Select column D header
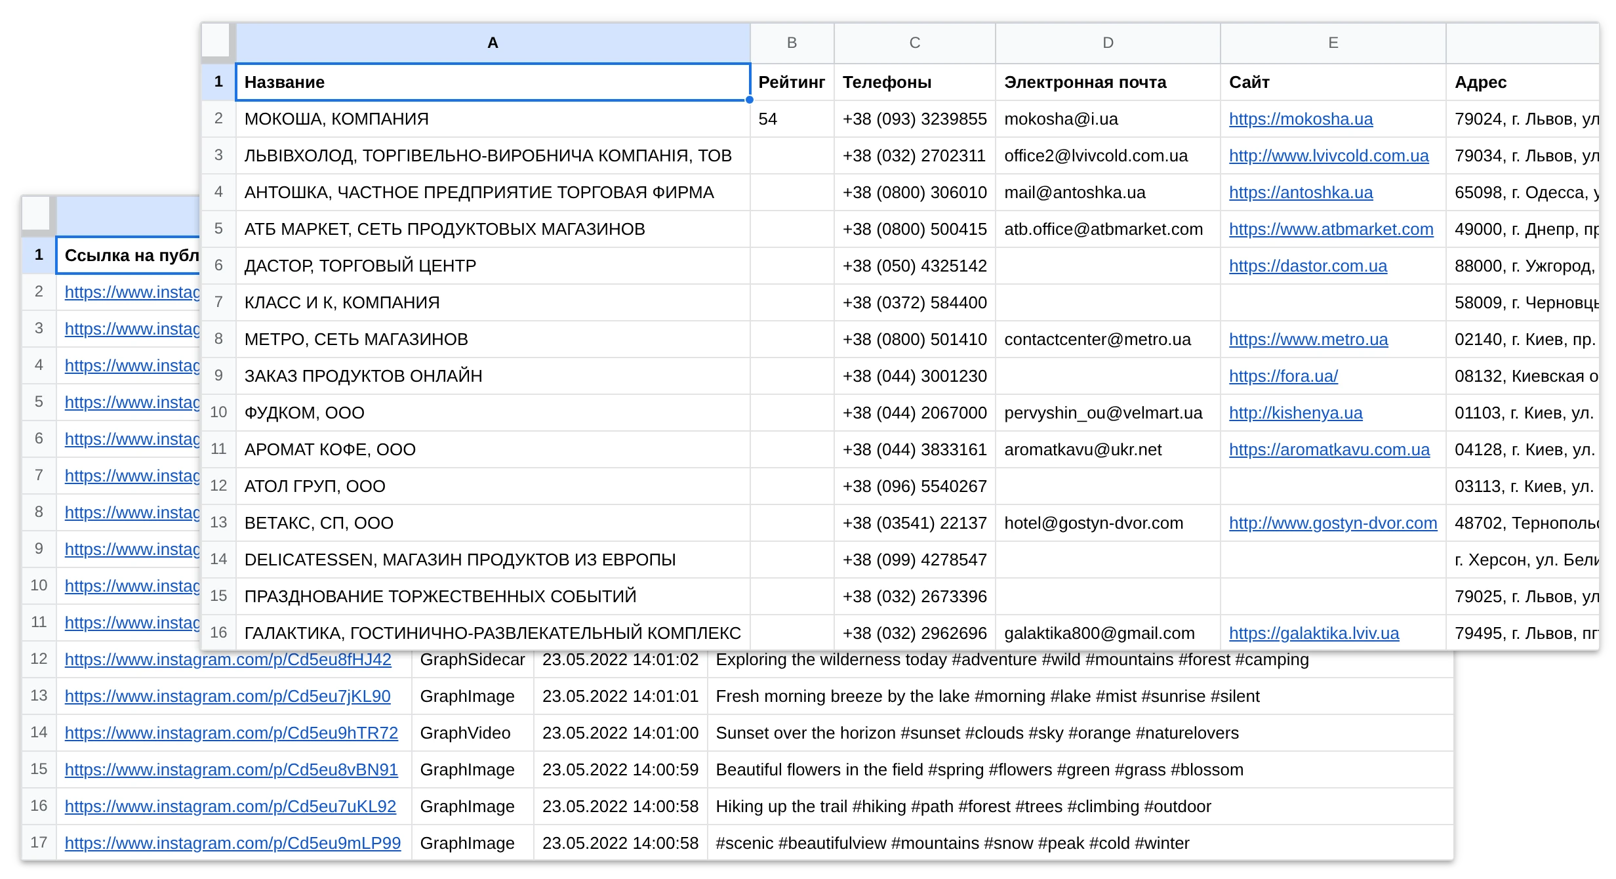The width and height of the screenshot is (1616, 879). (x=1108, y=43)
